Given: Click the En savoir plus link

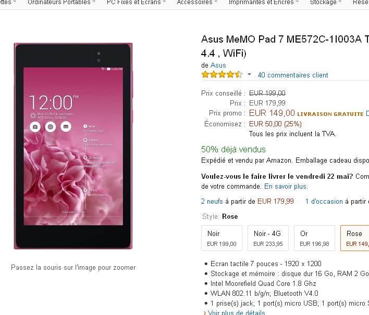Looking at the screenshot, I should (286, 186).
